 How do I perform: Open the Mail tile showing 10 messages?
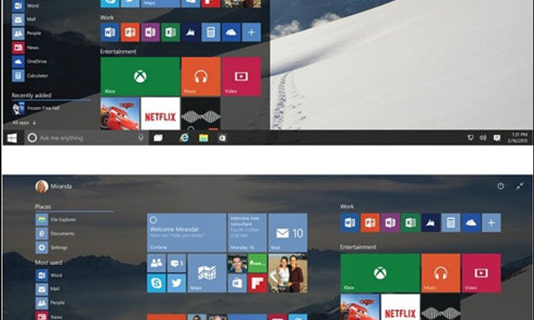tap(288, 233)
